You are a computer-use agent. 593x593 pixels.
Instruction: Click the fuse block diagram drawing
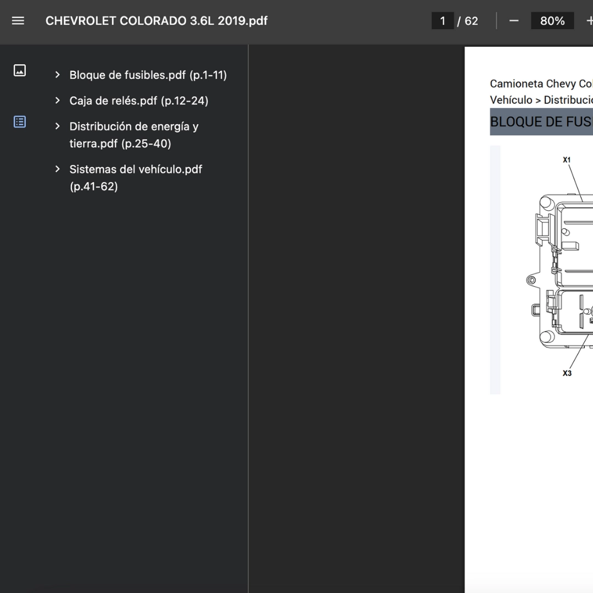click(560, 275)
